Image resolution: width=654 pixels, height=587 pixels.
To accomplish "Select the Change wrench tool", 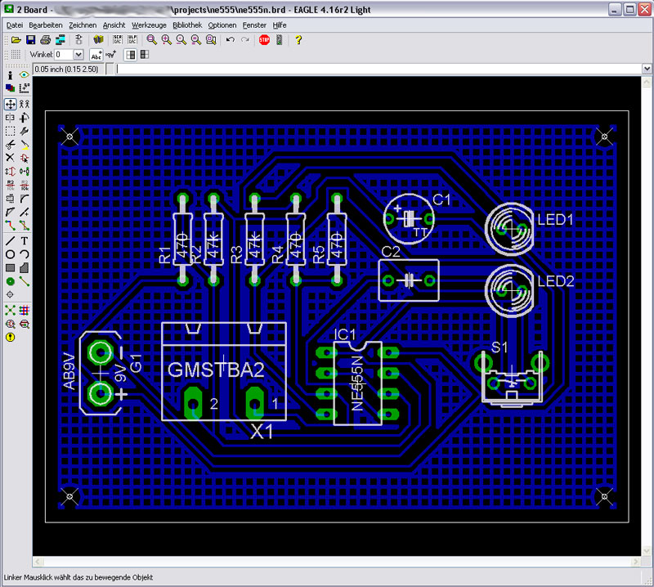I will click(25, 132).
